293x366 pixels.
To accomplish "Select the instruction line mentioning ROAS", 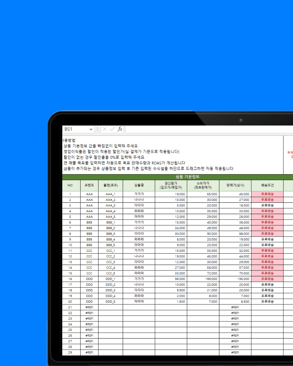I will [x=124, y=163].
